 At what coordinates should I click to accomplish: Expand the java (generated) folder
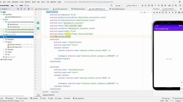pyautogui.click(x=1, y=34)
